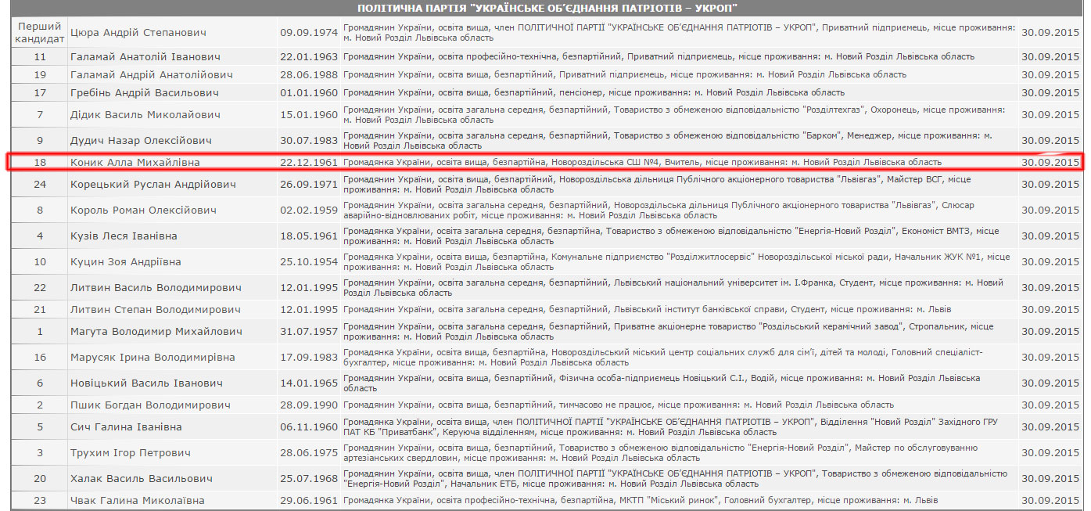Click the name Гребінь Андрій Васильович
The image size is (1091, 511).
(x=145, y=93)
